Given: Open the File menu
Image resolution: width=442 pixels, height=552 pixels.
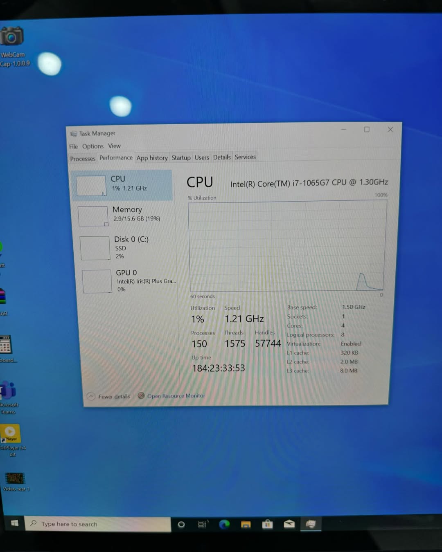Looking at the screenshot, I should [73, 146].
